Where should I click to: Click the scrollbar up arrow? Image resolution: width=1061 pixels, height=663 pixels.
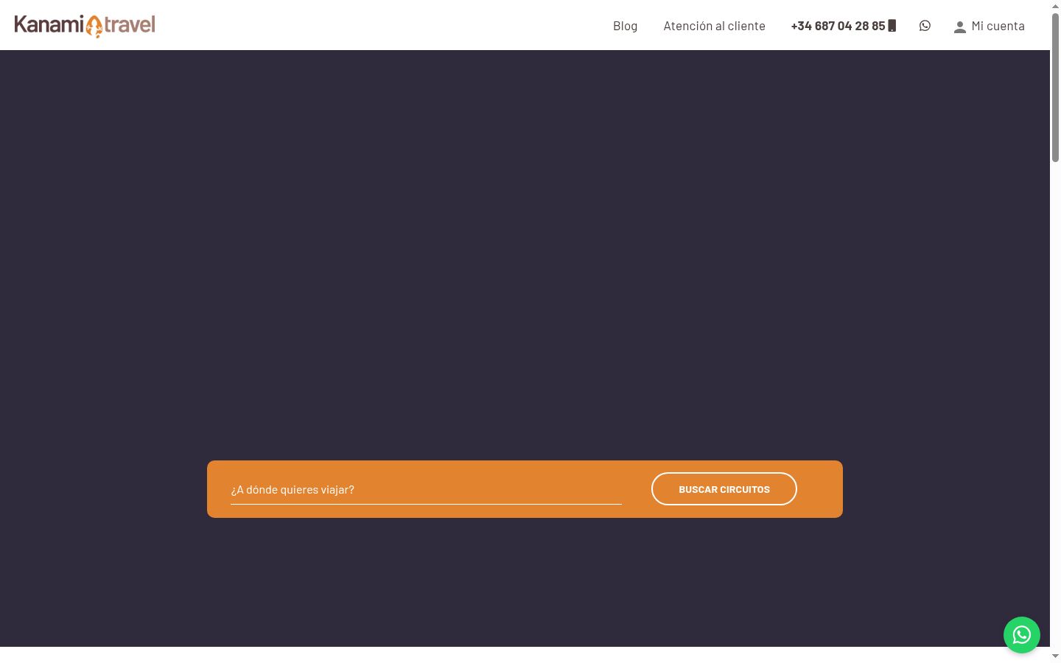1055,6
